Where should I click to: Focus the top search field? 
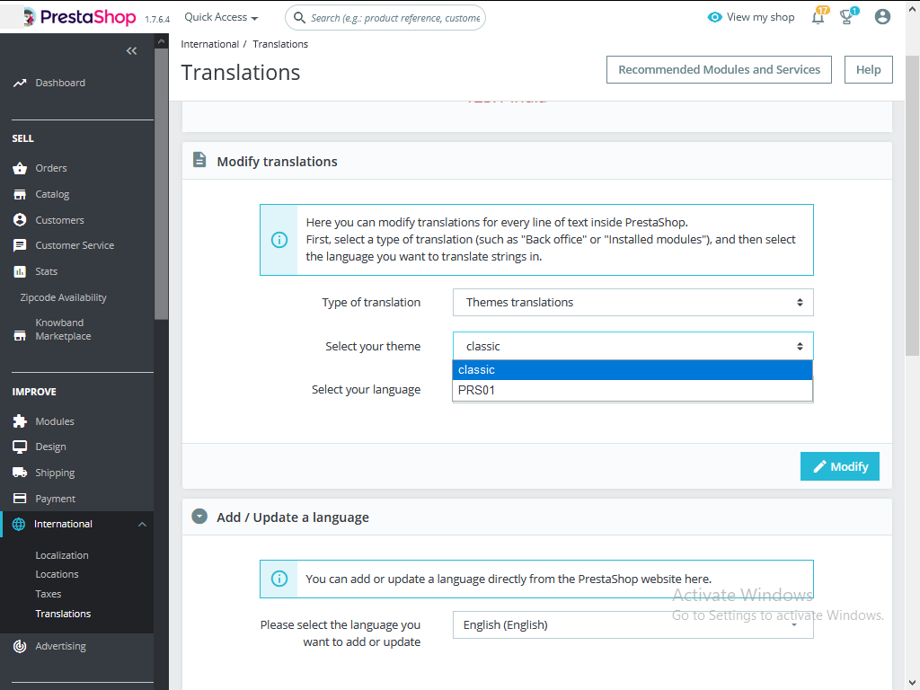(x=385, y=18)
